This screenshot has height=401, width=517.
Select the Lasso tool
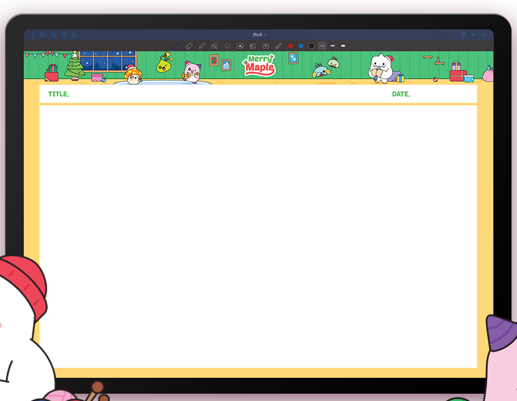[227, 46]
